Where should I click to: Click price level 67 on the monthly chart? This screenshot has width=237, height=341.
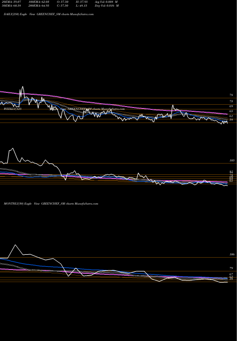click(x=231, y=274)
